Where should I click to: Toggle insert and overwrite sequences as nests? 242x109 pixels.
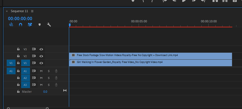[x=11, y=25]
